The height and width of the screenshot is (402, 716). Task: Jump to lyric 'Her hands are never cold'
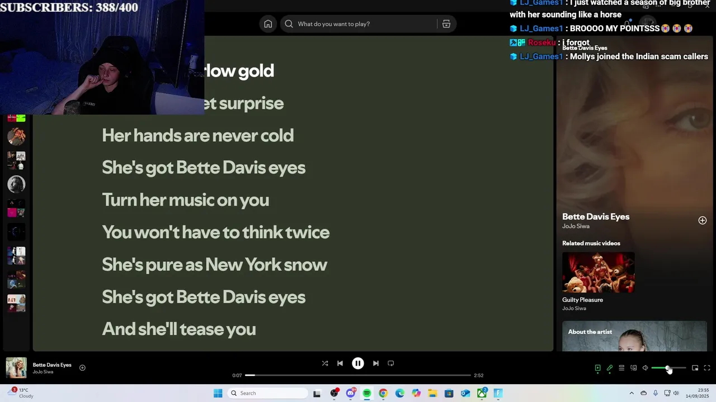(197, 135)
